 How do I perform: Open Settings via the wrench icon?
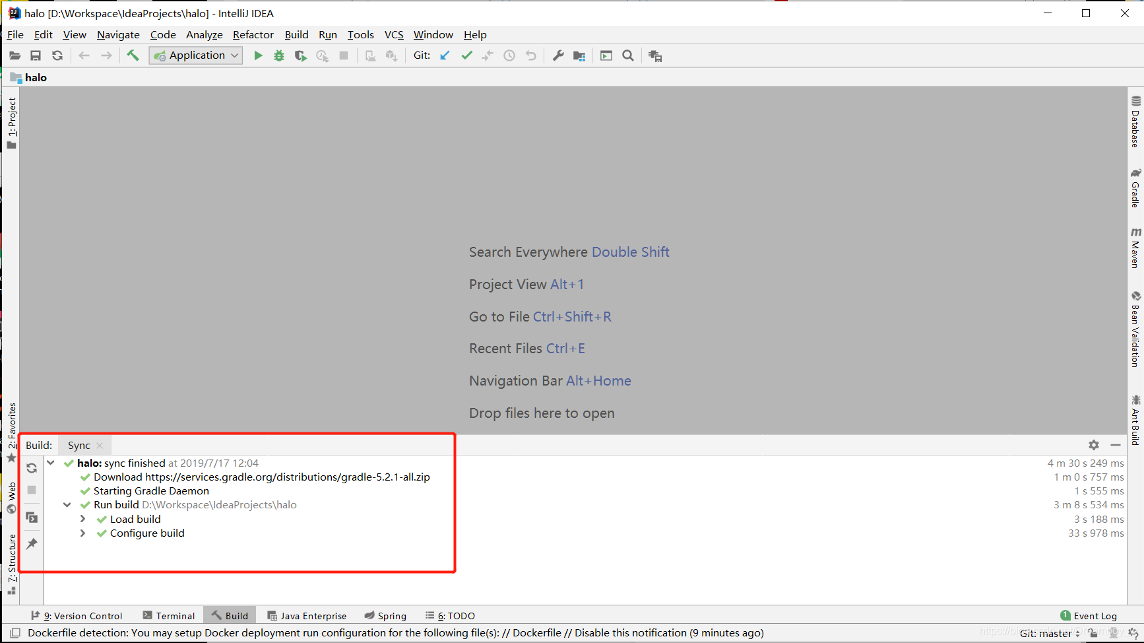pyautogui.click(x=558, y=56)
